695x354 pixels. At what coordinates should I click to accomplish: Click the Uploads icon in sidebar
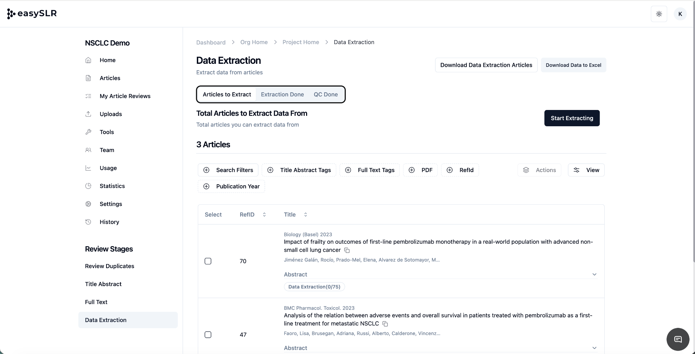click(x=88, y=114)
